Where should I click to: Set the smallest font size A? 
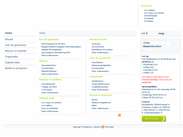click(x=142, y=33)
